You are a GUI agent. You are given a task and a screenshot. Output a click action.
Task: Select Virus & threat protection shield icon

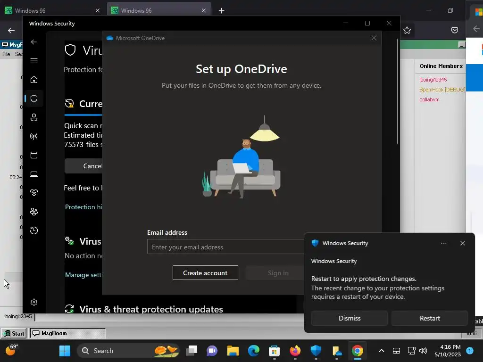(34, 99)
